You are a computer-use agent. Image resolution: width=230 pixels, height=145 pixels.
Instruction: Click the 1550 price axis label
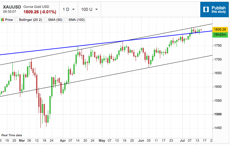[218, 101]
